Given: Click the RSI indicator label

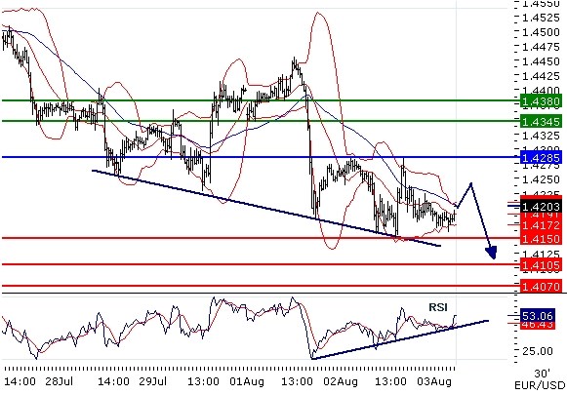Looking at the screenshot, I should tap(438, 307).
